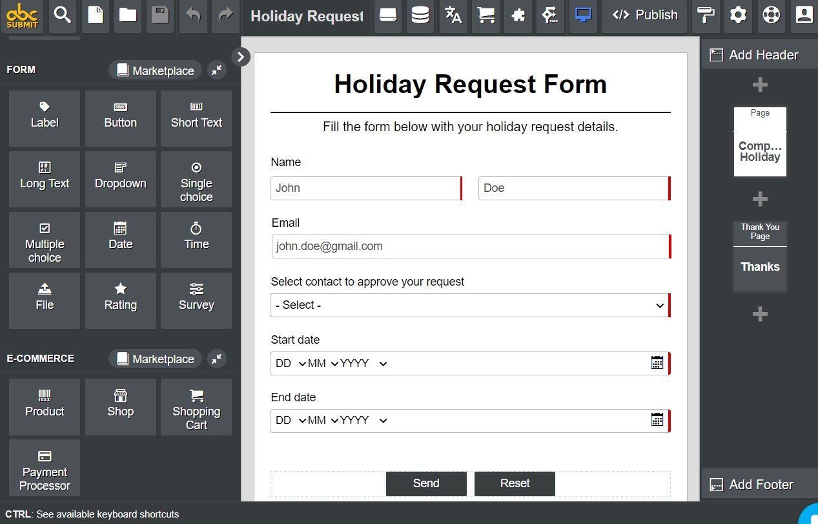Open the settings gear icon

click(x=739, y=16)
